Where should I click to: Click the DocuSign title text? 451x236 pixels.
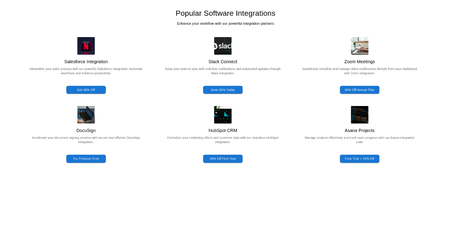click(86, 131)
